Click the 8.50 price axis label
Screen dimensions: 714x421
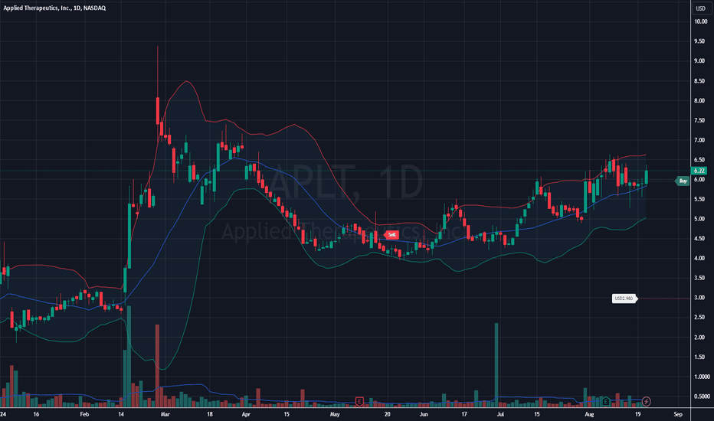coord(699,81)
